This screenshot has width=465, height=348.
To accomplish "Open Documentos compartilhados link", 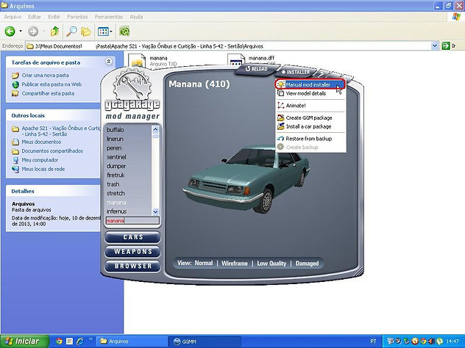I will (x=52, y=151).
